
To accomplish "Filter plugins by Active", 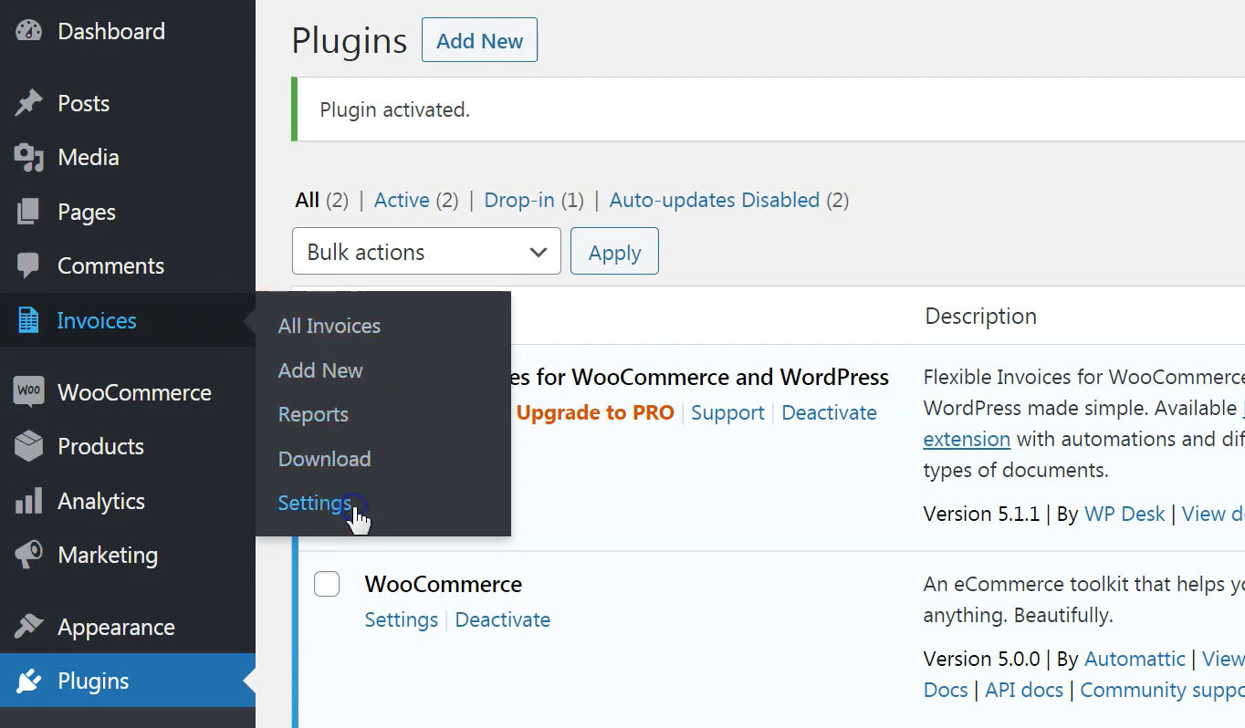I will [402, 200].
